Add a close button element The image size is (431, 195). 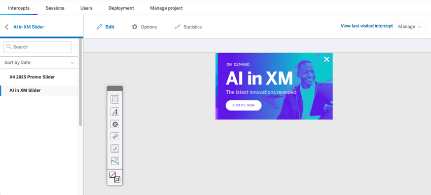coord(115,124)
